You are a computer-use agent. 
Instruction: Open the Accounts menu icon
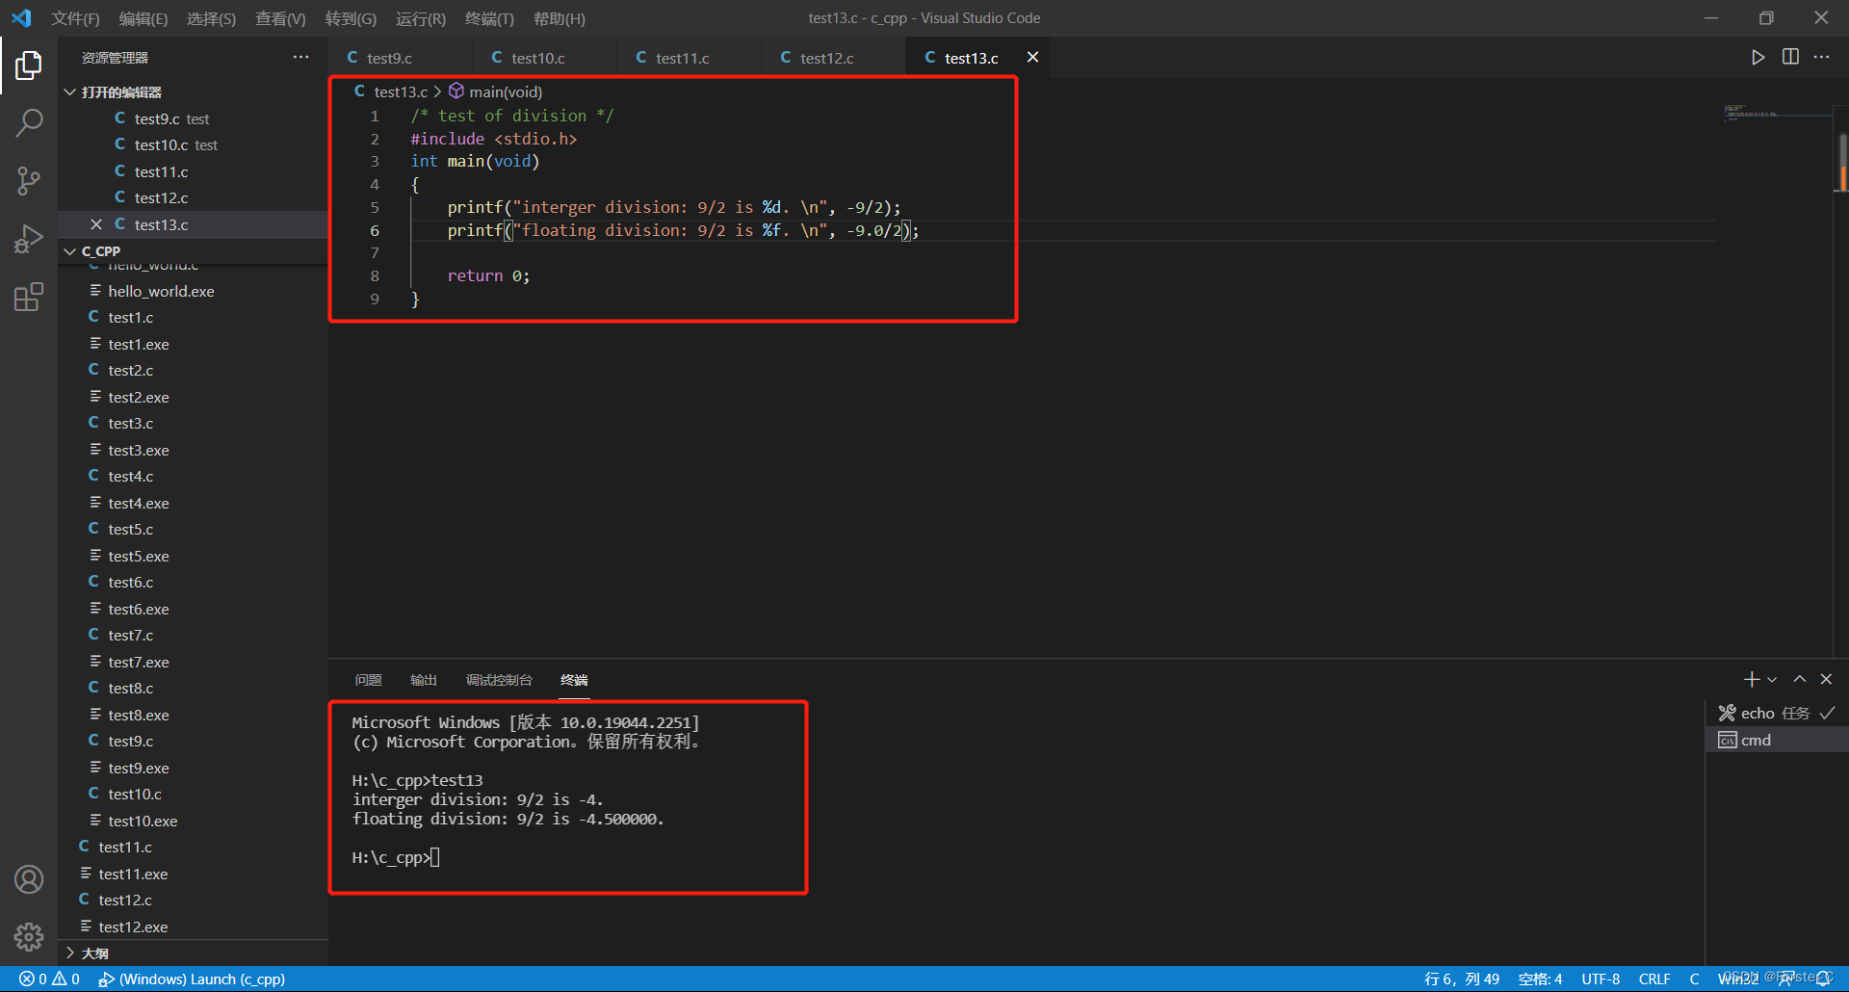(x=29, y=879)
